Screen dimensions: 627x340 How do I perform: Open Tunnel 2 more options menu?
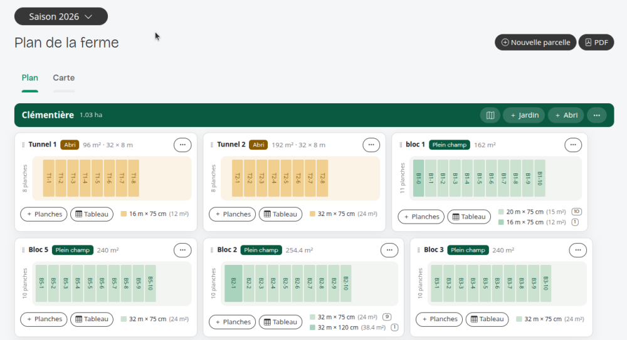tap(371, 145)
